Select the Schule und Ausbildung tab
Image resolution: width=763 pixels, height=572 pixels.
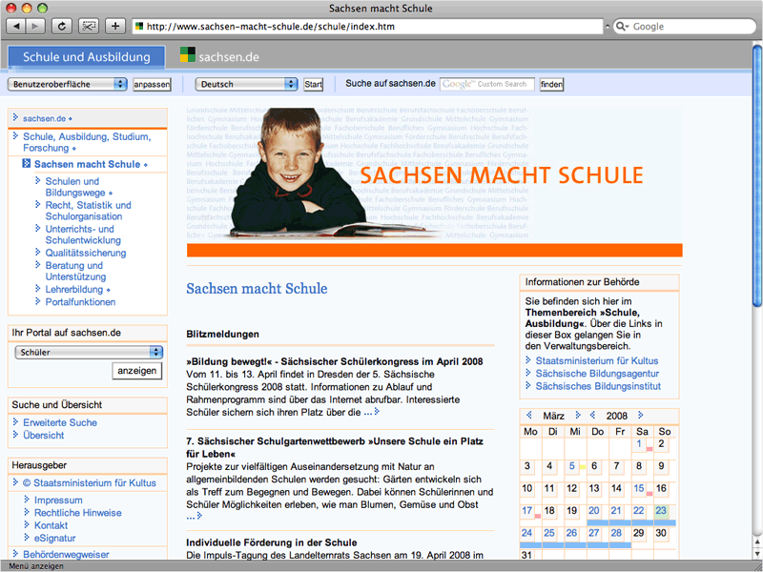pos(87,57)
